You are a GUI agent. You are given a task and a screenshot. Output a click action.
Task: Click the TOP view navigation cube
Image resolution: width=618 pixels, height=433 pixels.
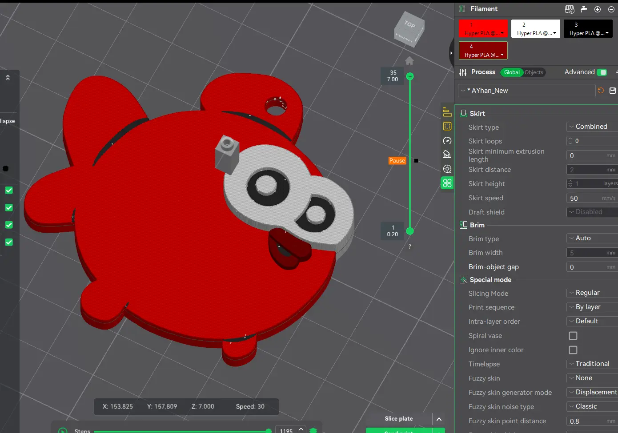409,29
